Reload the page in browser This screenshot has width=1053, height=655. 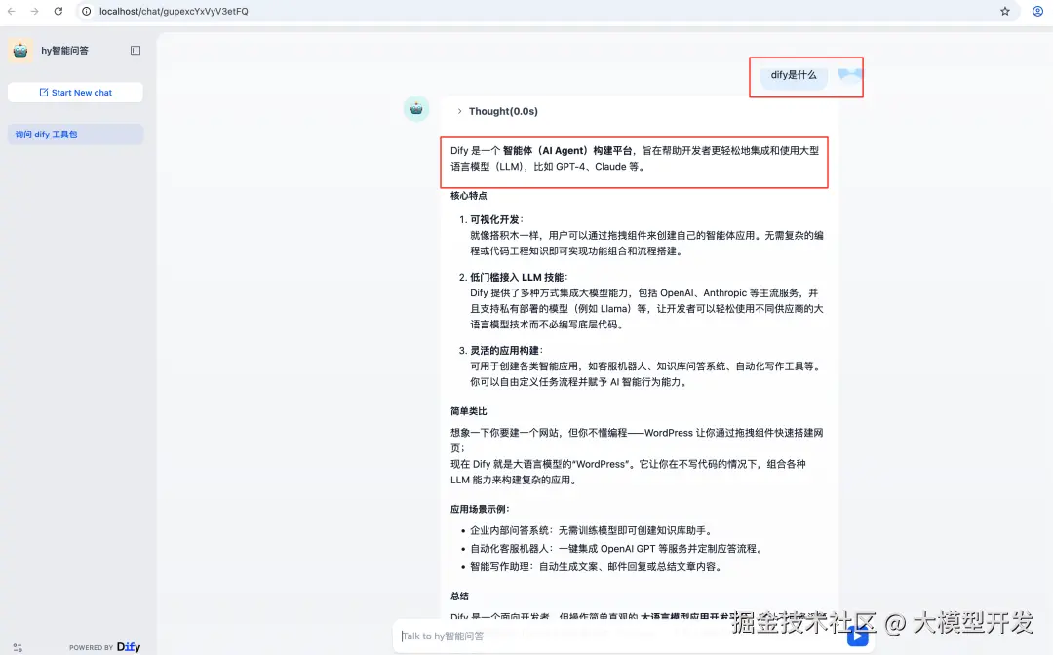58,12
